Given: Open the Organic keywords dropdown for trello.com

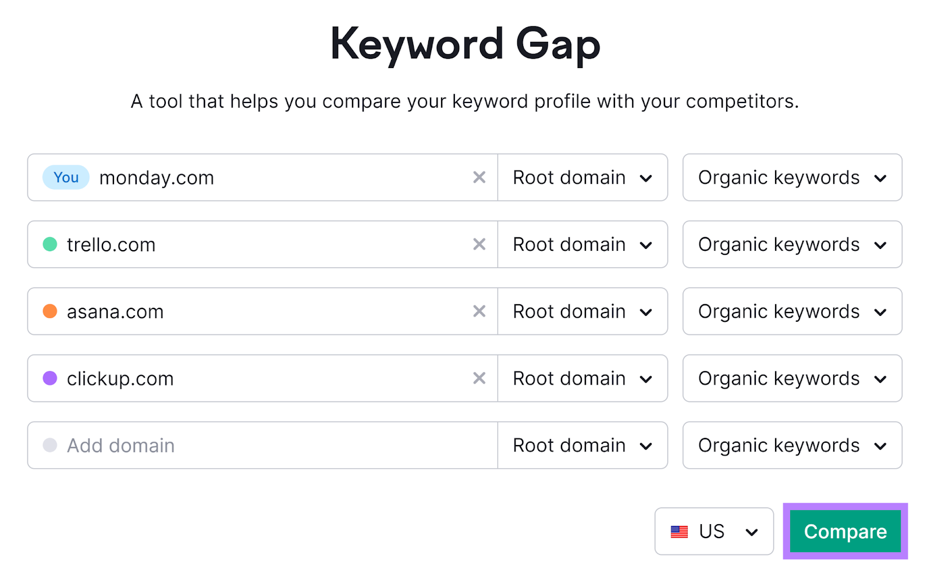Looking at the screenshot, I should pos(791,244).
